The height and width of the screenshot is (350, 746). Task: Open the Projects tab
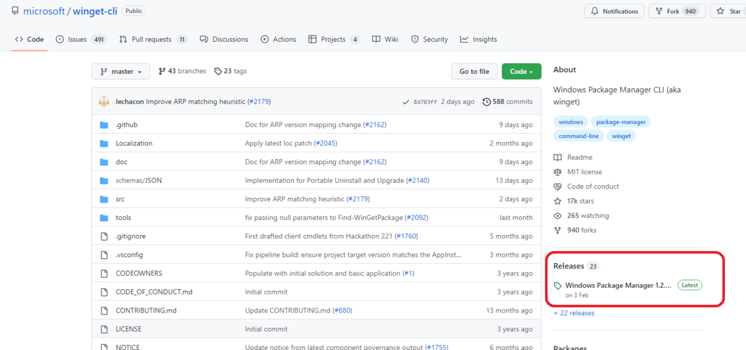tap(334, 39)
